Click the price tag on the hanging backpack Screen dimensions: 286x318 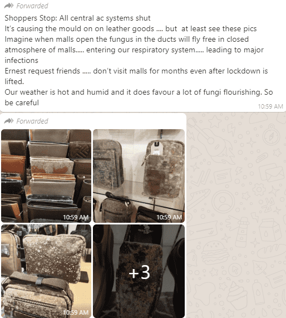(x=156, y=150)
